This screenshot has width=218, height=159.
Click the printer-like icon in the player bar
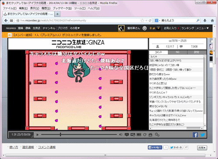click(x=150, y=135)
